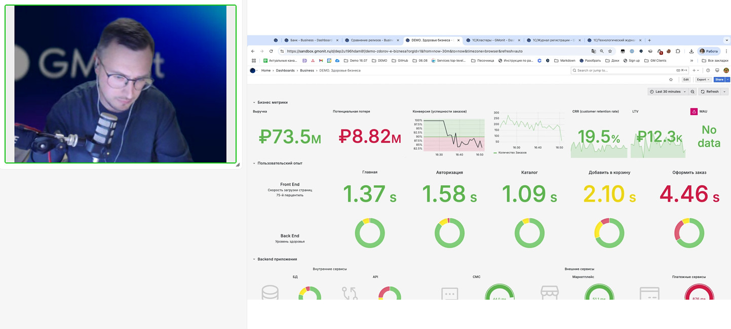Collapse the Пользовательский опыт row
Screen dimensions: 731x329
click(x=254, y=163)
